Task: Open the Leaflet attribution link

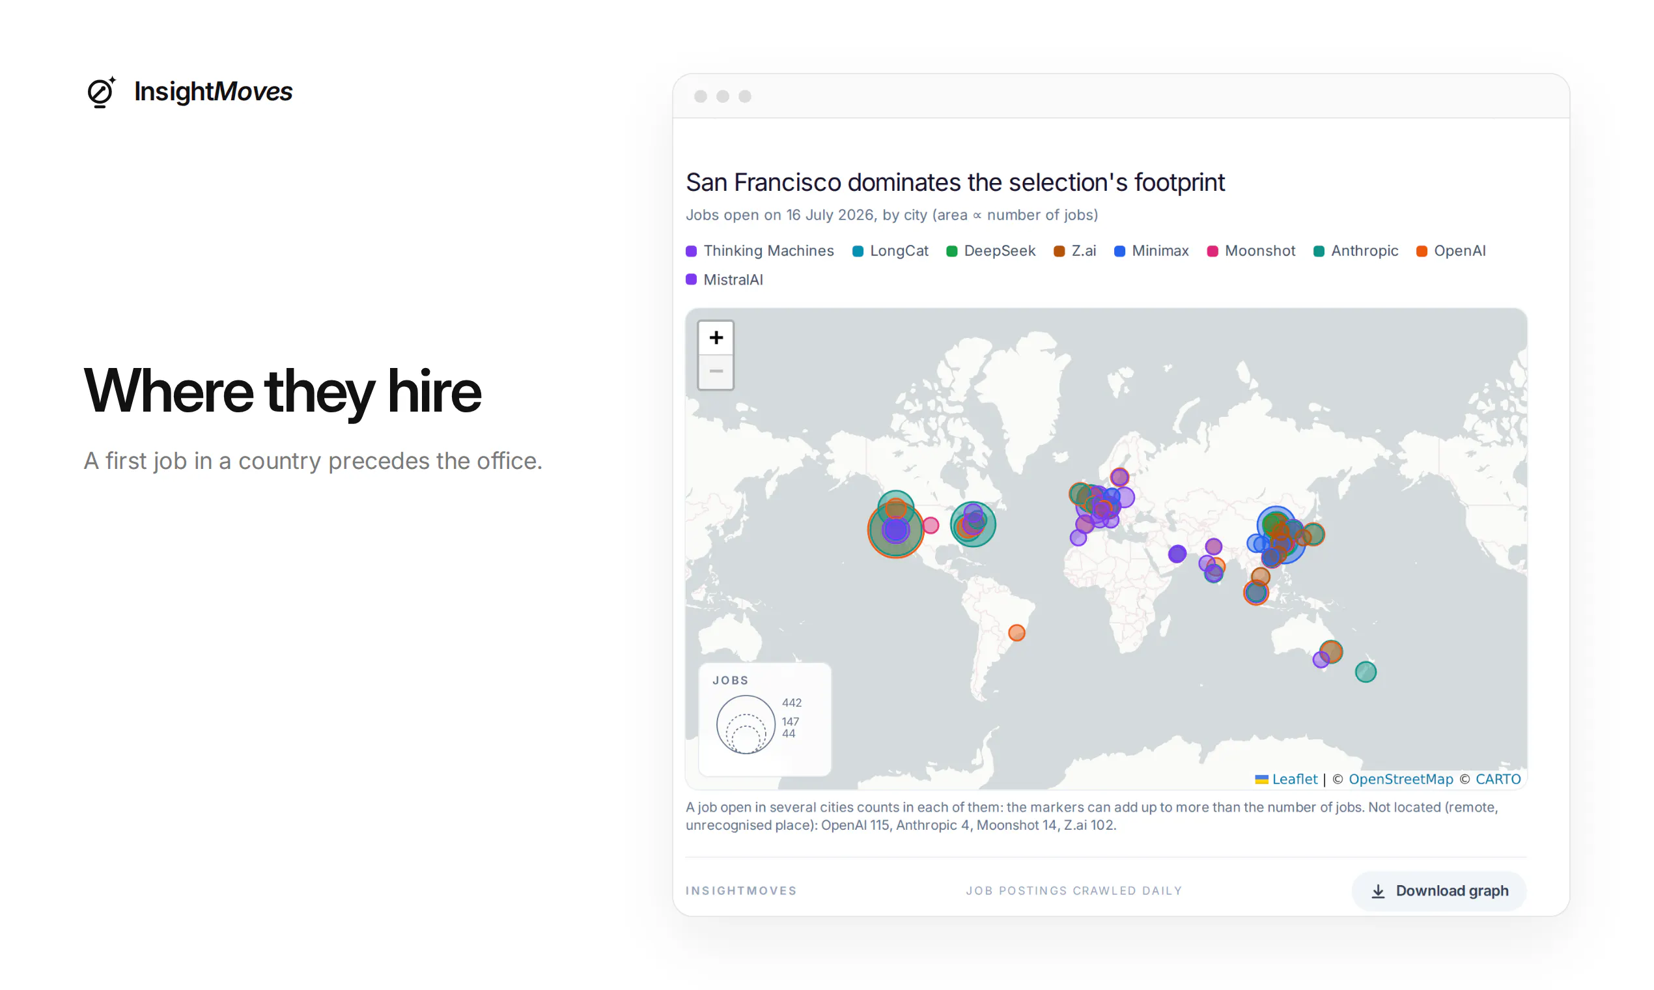Action: click(1294, 779)
